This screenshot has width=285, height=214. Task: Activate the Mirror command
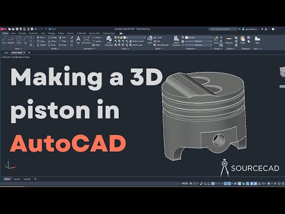pos(52,41)
